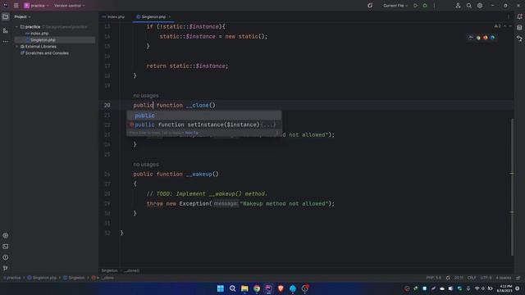Switch to the index.php editor tab
Viewport: 525px width, 295px height.
tap(113, 16)
